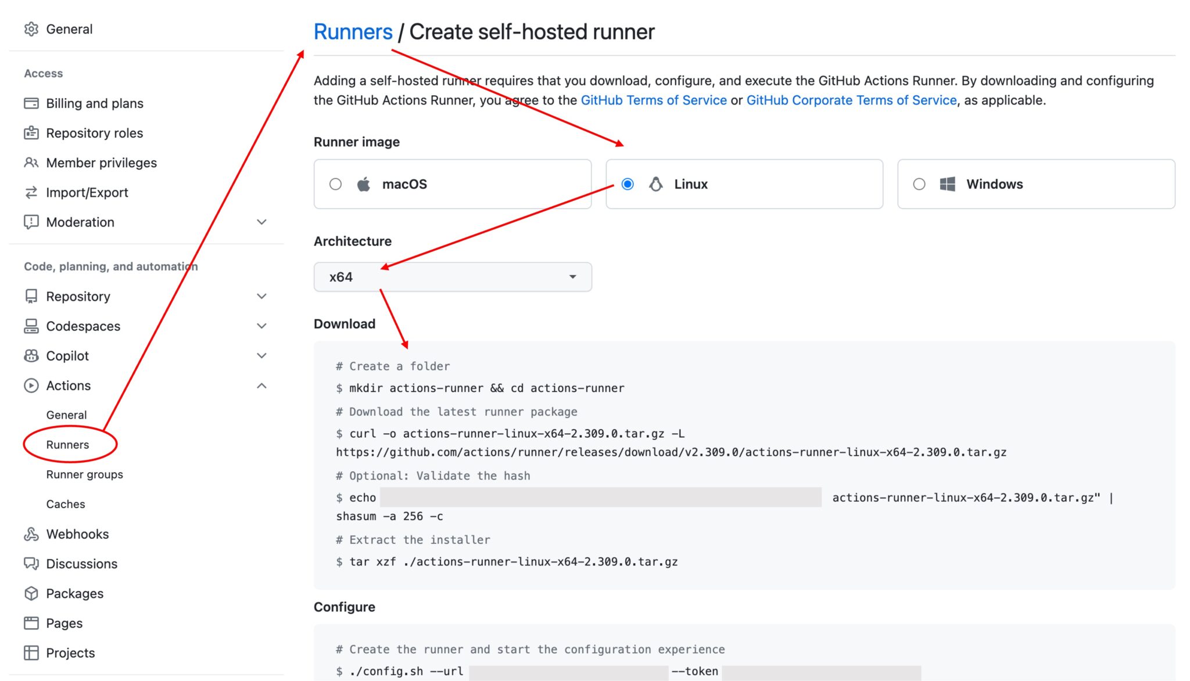The width and height of the screenshot is (1190, 681).
Task: Click the Linux penguin icon
Action: [x=656, y=184]
